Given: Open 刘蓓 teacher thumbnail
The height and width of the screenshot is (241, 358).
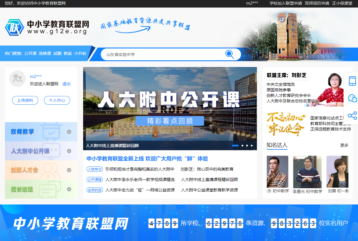Looking at the screenshot, I should click(x=337, y=172).
